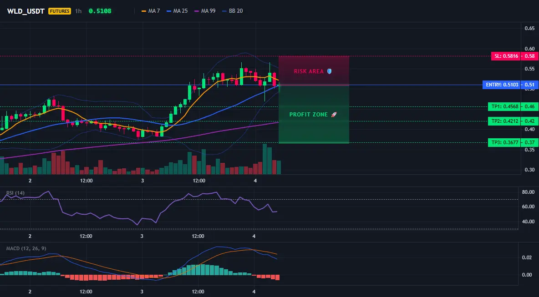The image size is (539, 297).
Task: Click the RSI (14) indicator label
Action: 15,193
